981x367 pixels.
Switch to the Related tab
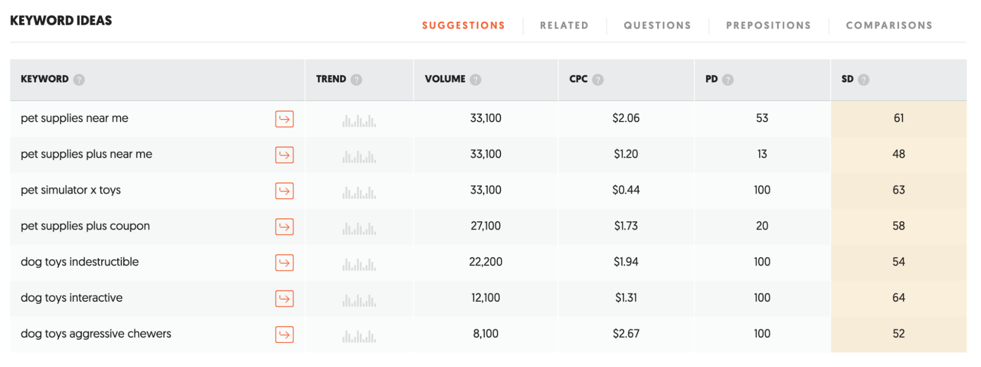[564, 26]
